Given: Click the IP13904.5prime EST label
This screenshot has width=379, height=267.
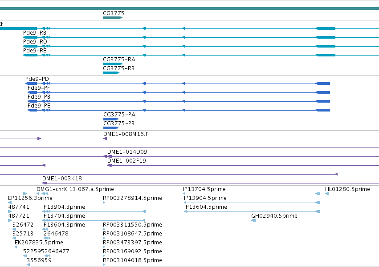Looking at the screenshot, I should click(x=205, y=198).
